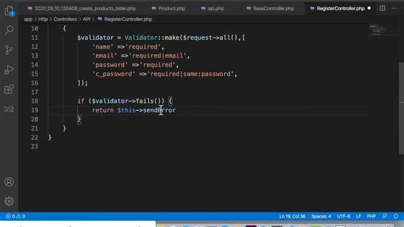Switch to the api.php tab

click(x=212, y=8)
